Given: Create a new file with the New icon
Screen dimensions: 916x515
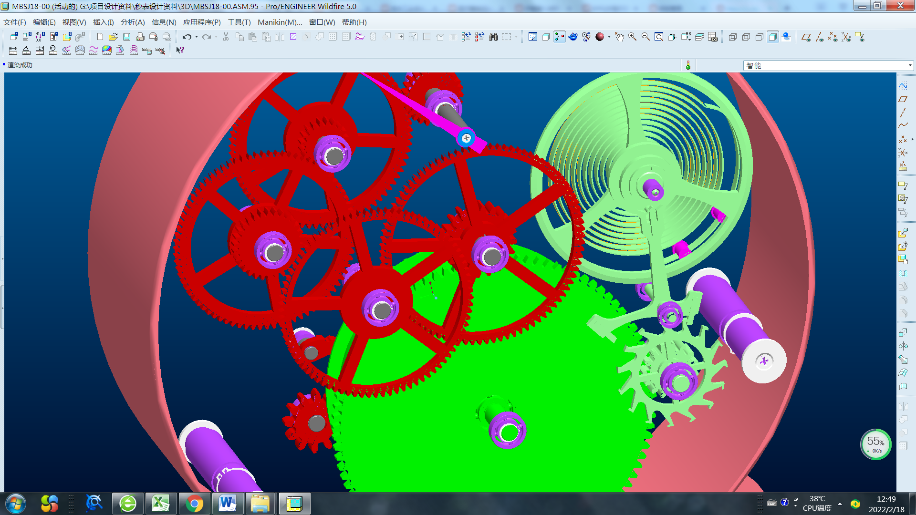Looking at the screenshot, I should tap(100, 37).
